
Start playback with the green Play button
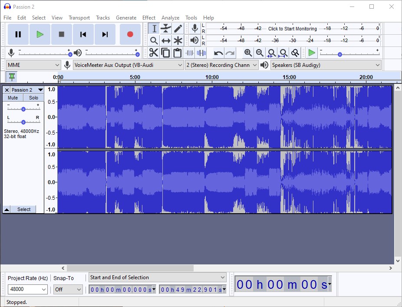pyautogui.click(x=40, y=34)
